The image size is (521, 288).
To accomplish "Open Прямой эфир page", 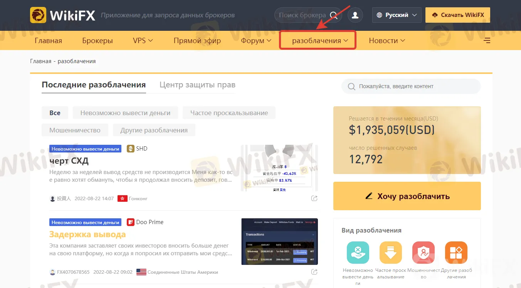I will coord(197,40).
